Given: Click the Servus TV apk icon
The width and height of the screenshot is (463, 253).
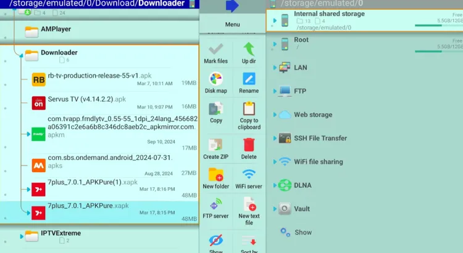Looking at the screenshot, I should tap(39, 103).
